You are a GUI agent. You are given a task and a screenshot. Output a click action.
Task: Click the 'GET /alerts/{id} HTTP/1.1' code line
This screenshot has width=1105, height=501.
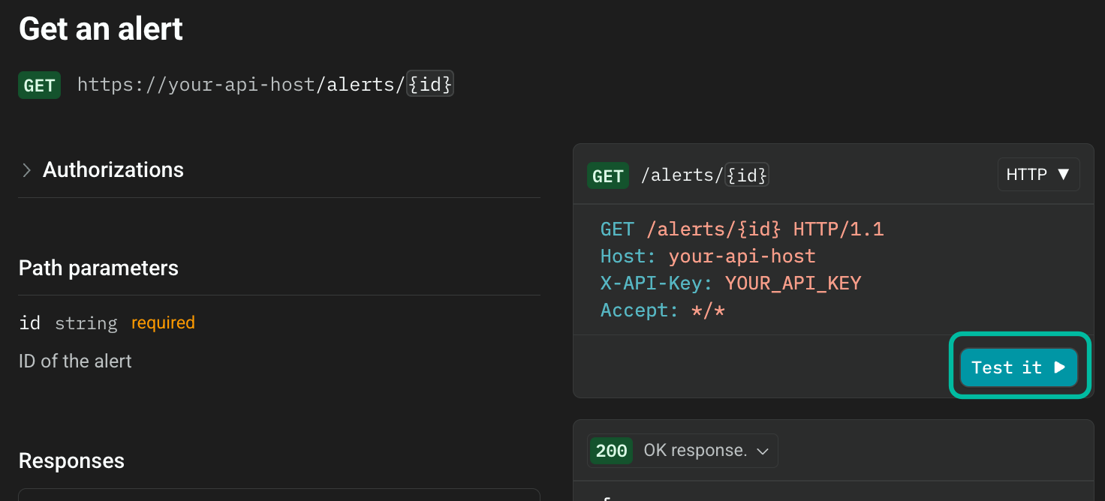(742, 229)
